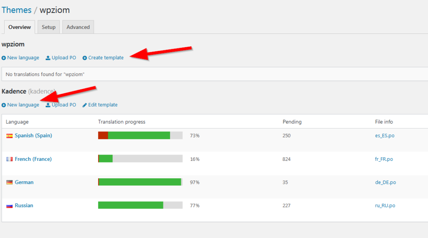Open the Spanish (Spain) translation
This screenshot has height=238, width=428.
33,136
